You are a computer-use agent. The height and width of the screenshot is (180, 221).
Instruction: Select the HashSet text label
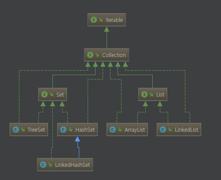point(85,130)
